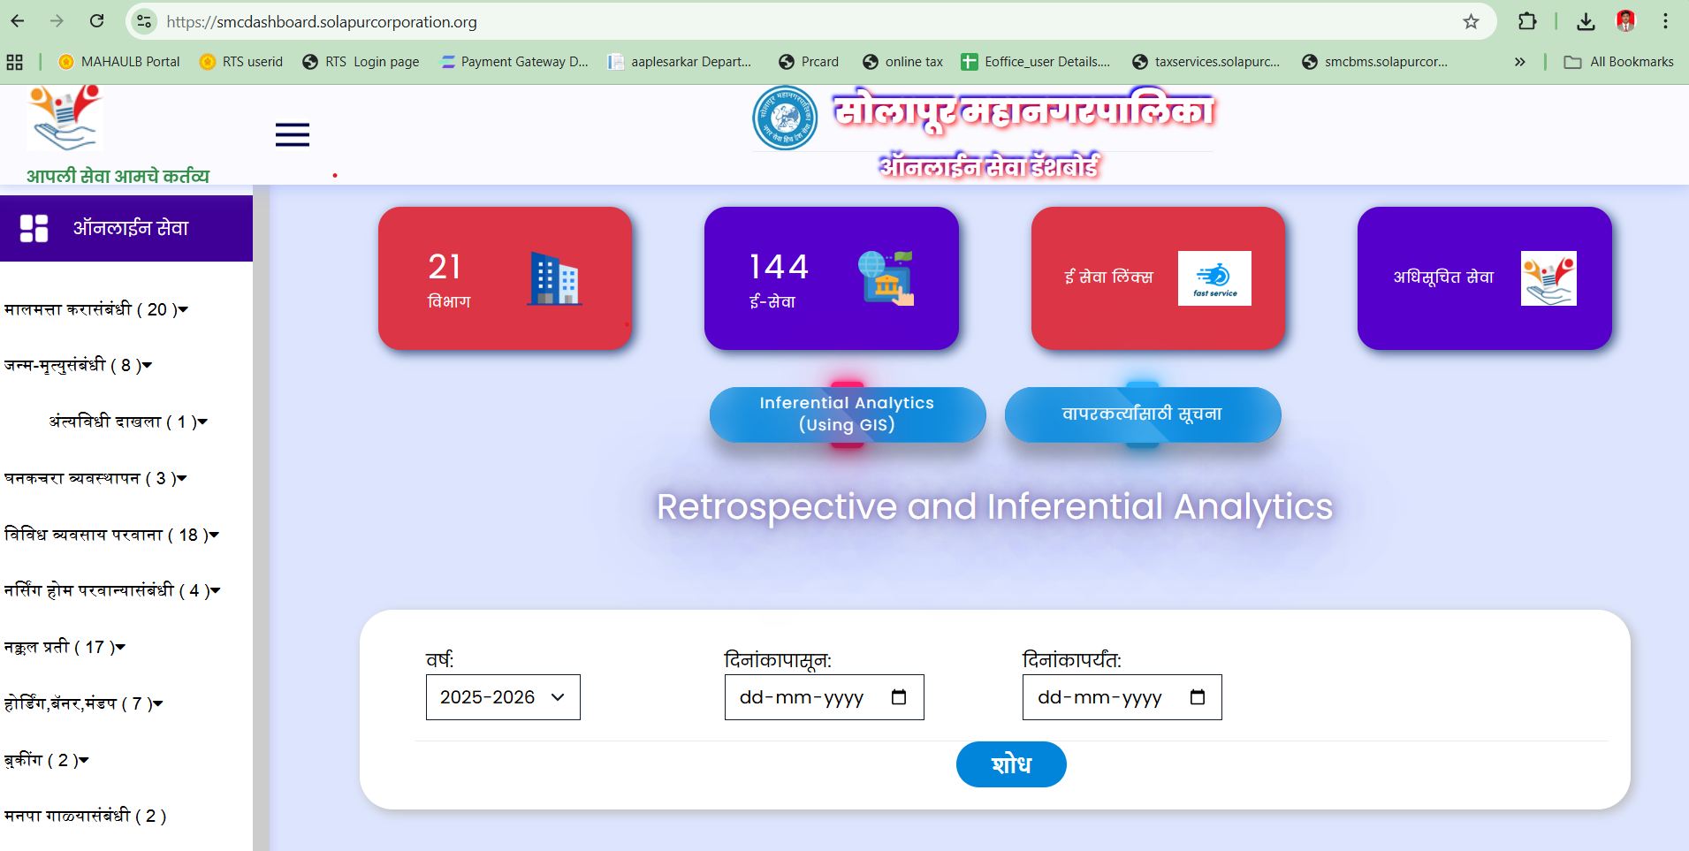Click the hamburger menu icon
The width and height of the screenshot is (1689, 851).
292,134
